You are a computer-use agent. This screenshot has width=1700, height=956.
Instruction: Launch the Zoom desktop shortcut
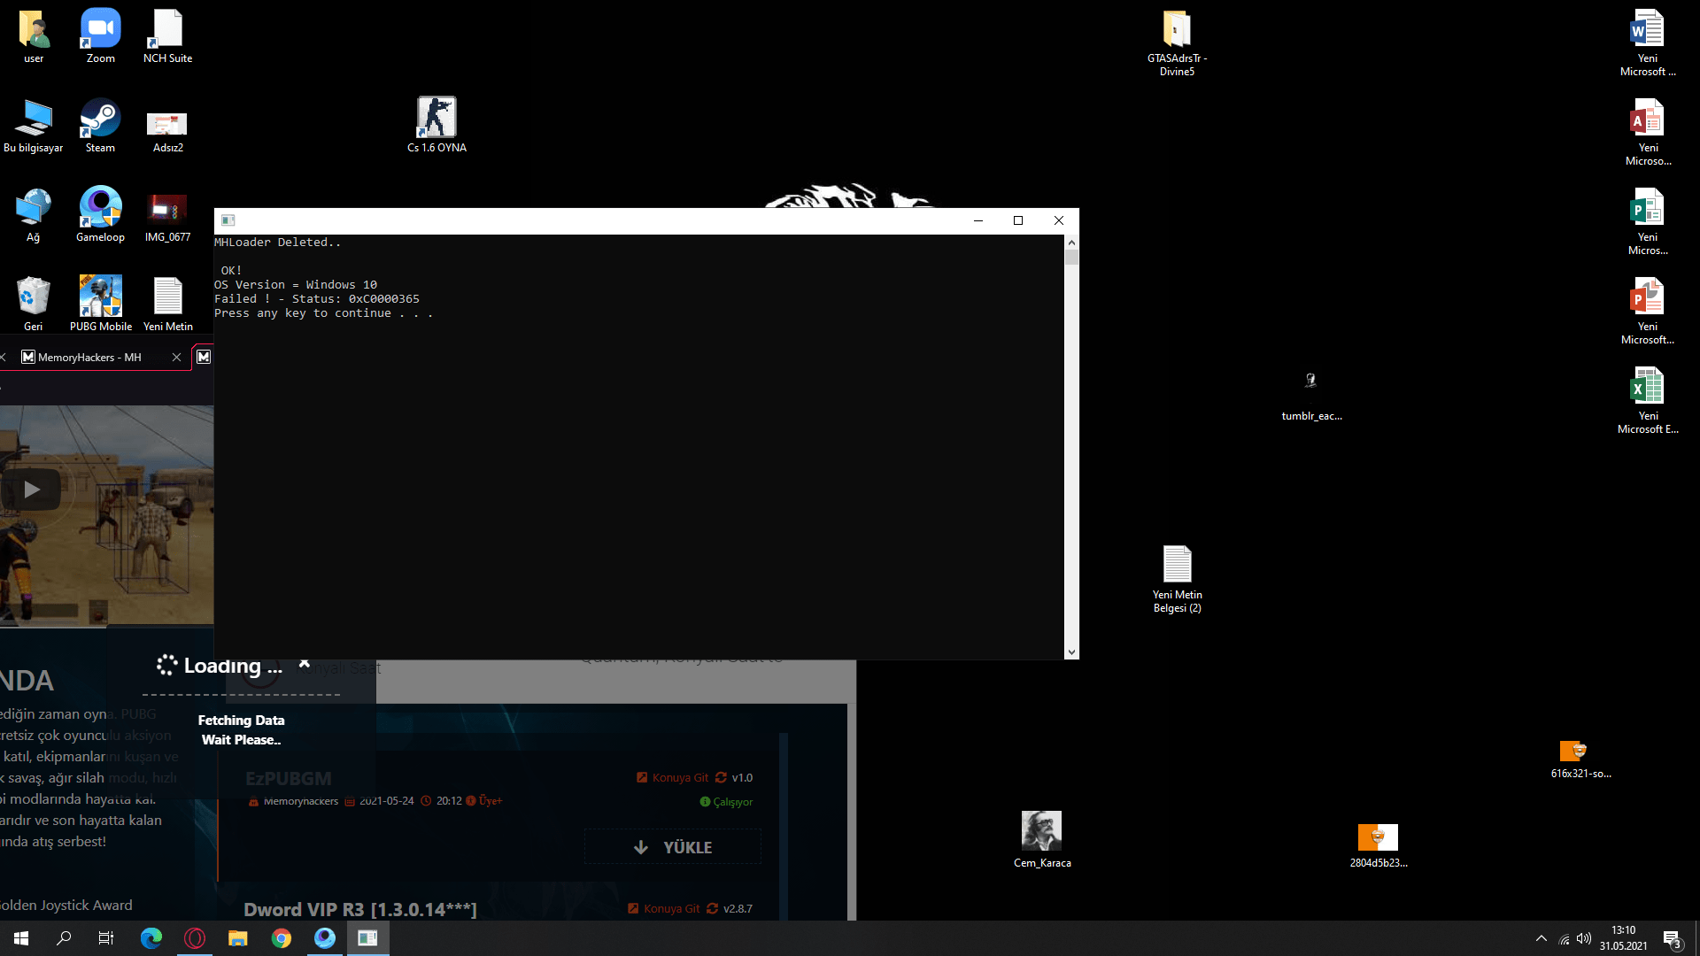(x=100, y=36)
